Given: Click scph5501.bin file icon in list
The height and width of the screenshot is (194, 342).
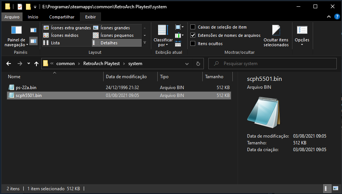Looking at the screenshot, I should click(11, 95).
